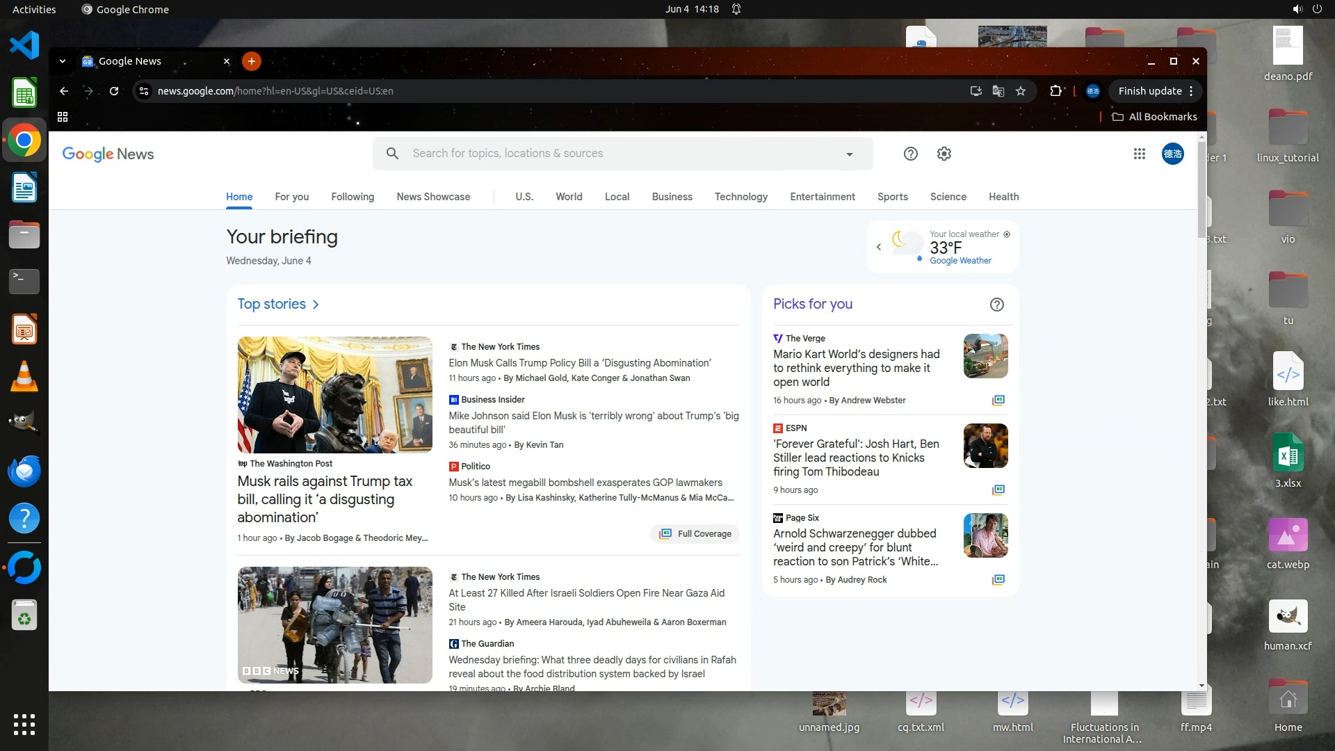Switch to the Technology tab
This screenshot has height=751, width=1335.
[741, 197]
